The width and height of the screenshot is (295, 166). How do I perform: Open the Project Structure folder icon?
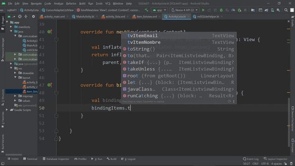pos(253,10)
